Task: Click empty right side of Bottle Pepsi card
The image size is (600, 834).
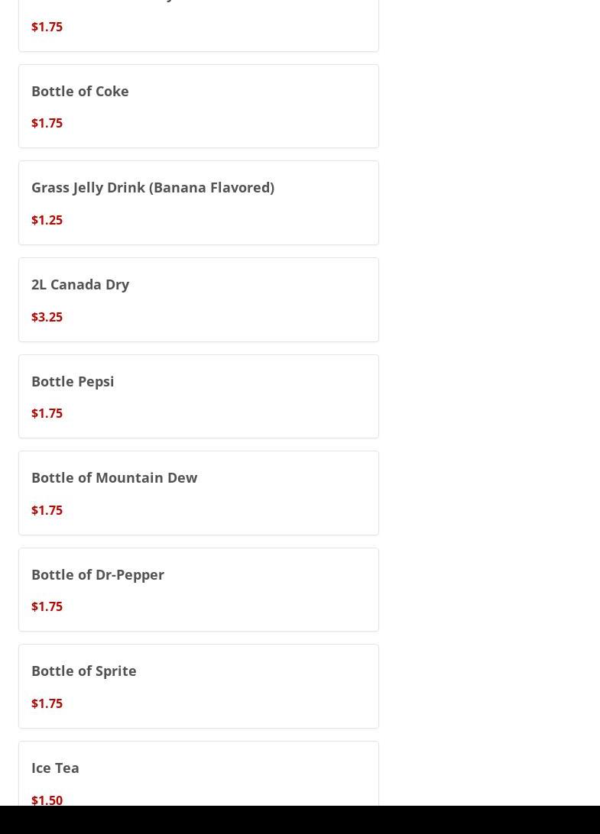Action: (306, 396)
